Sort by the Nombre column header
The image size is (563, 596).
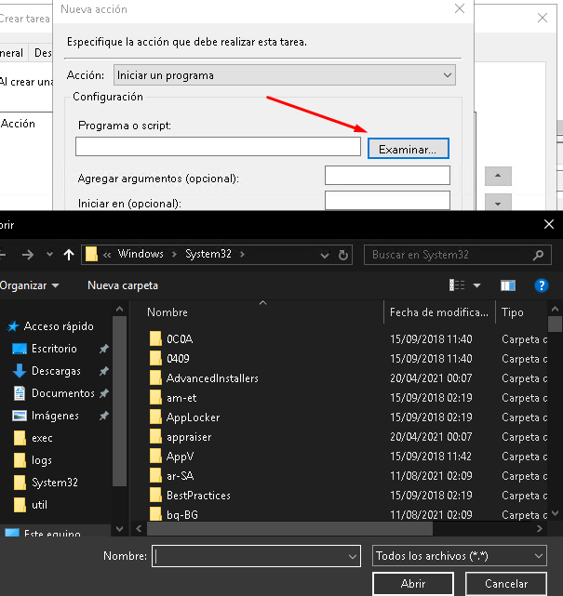168,312
